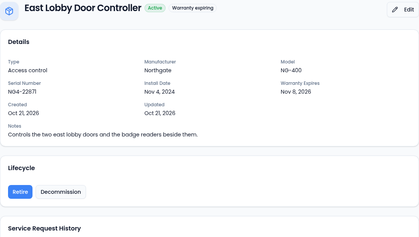Viewport: 419px width, 237px height.
Task: Click the Lifecycle section heading
Action: 21,168
